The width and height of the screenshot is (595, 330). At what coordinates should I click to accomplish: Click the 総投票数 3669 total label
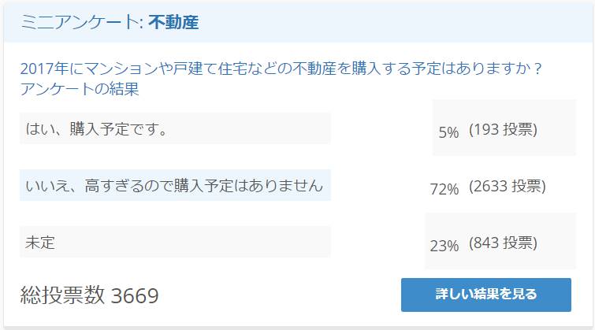coord(89,295)
